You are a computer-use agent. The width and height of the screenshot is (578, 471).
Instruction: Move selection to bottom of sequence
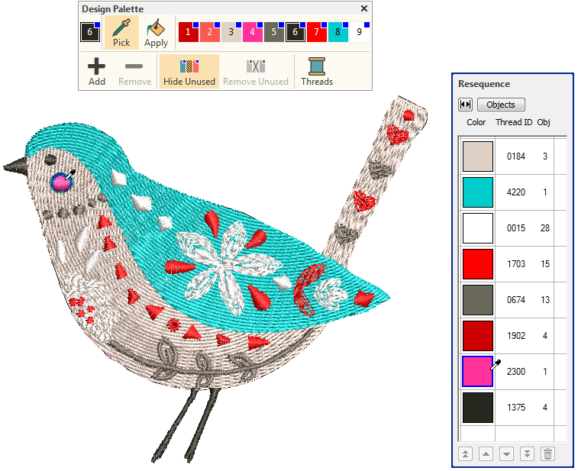point(527,453)
